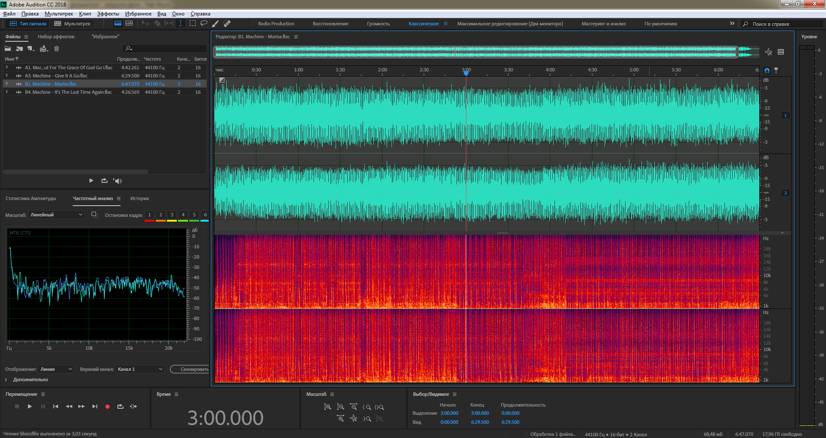Select Мастеринг и анализ workspace
This screenshot has height=438, width=826.
604,24
